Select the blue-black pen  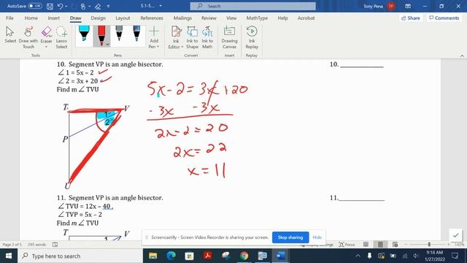tap(136, 34)
